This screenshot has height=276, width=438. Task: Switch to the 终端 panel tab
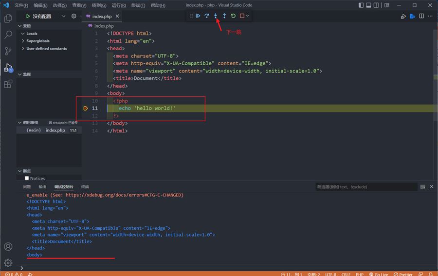[85, 187]
